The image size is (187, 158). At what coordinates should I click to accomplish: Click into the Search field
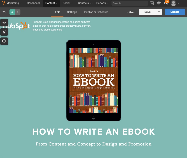point(130,3)
